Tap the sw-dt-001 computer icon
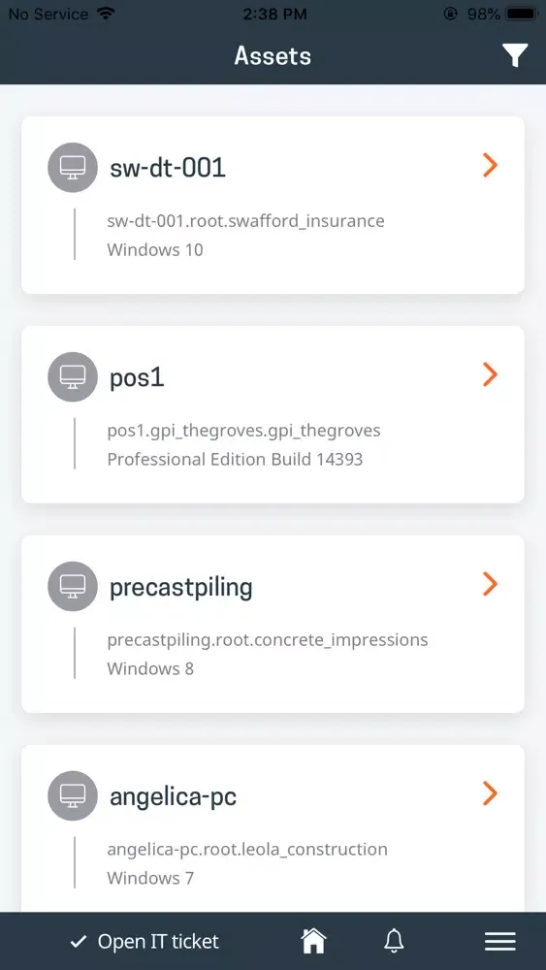Image resolution: width=546 pixels, height=970 pixels. pyautogui.click(x=73, y=168)
